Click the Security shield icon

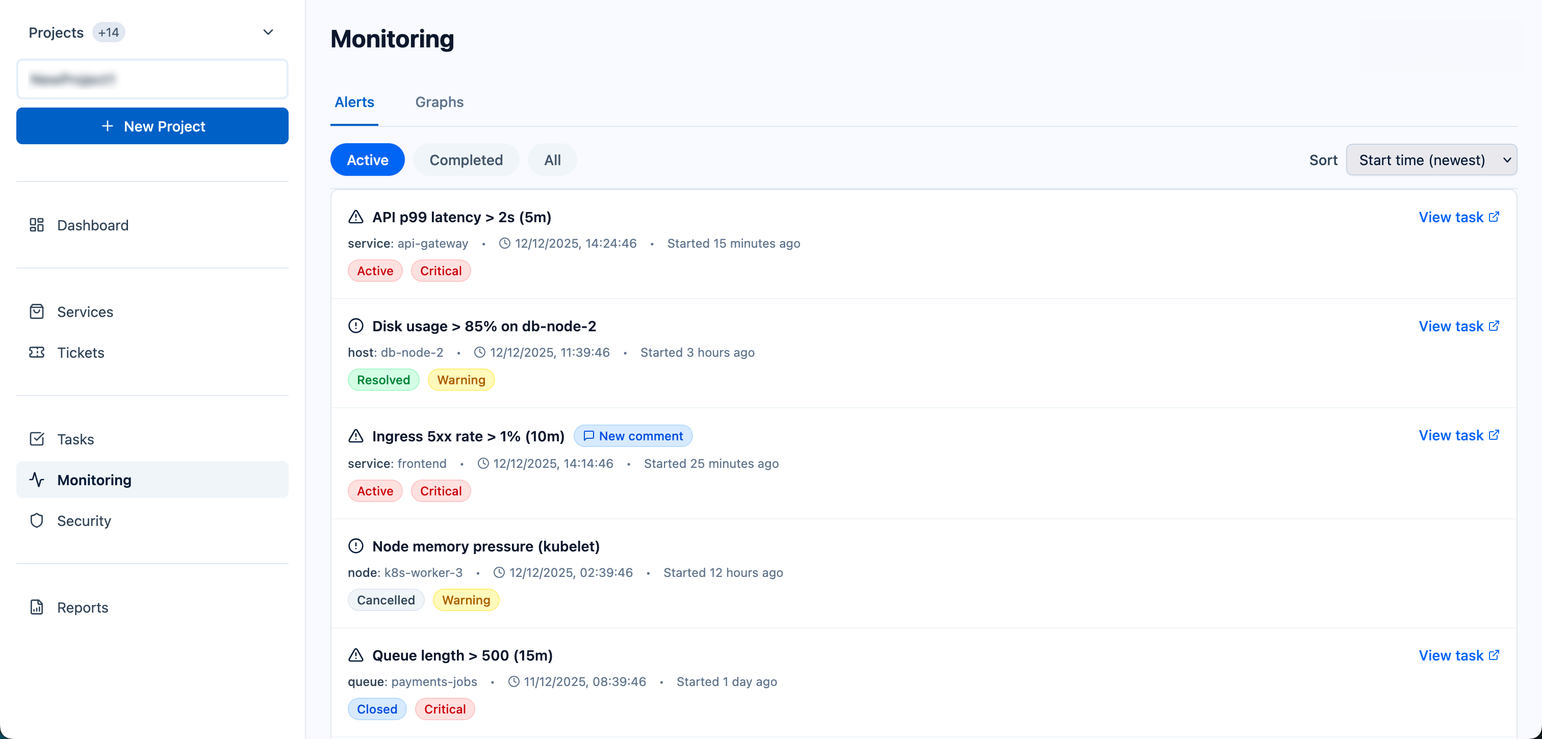(x=37, y=520)
